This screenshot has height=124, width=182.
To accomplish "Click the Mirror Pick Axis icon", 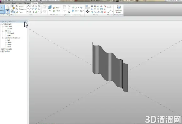I will (x=92, y=6).
